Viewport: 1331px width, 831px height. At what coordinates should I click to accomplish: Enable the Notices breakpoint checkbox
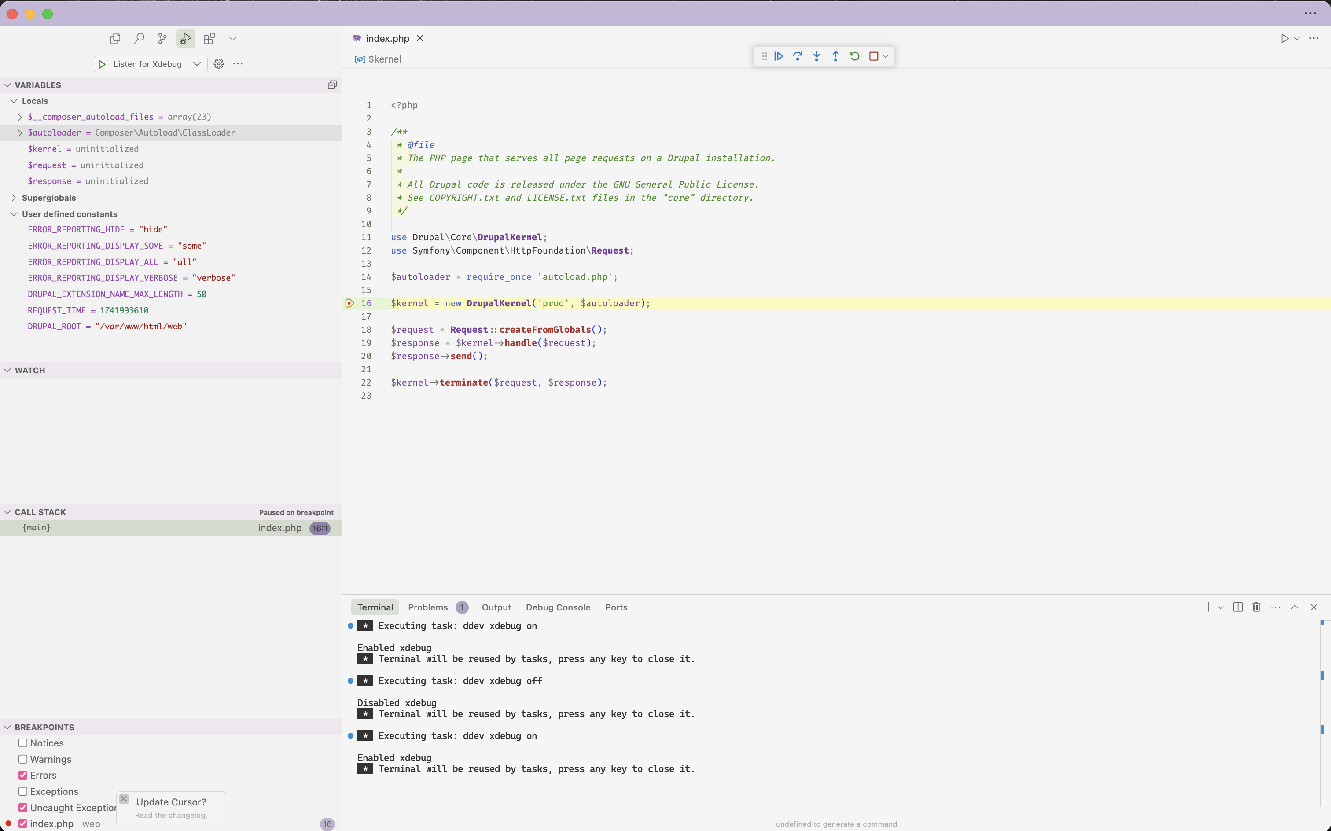coord(23,743)
